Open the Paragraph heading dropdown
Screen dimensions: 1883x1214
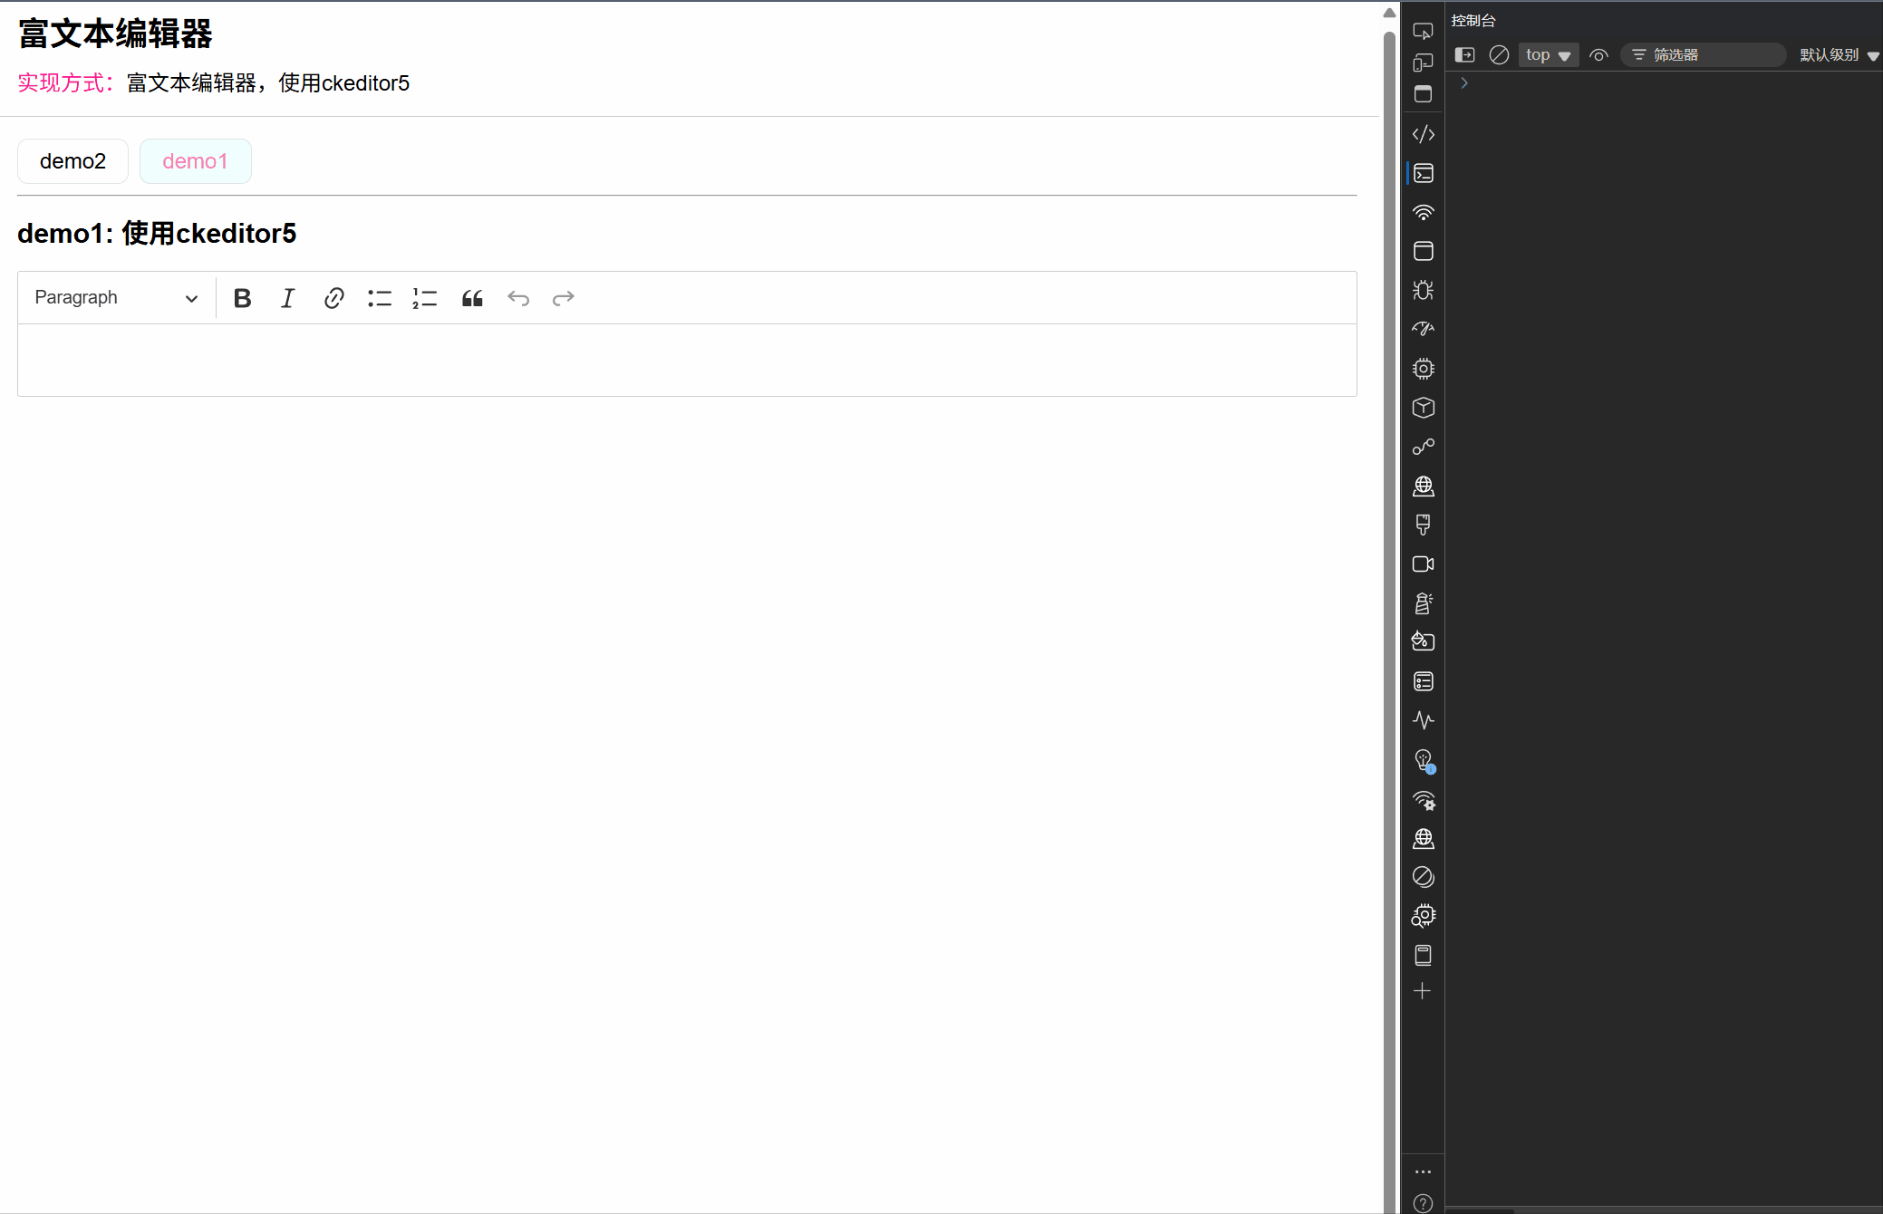click(x=116, y=298)
